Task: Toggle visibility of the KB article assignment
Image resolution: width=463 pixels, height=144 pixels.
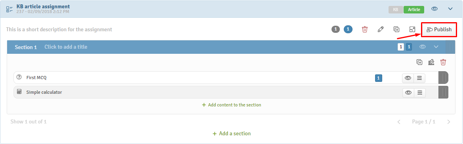Action: point(434,9)
